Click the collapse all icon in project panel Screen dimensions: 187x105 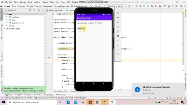click(34, 10)
